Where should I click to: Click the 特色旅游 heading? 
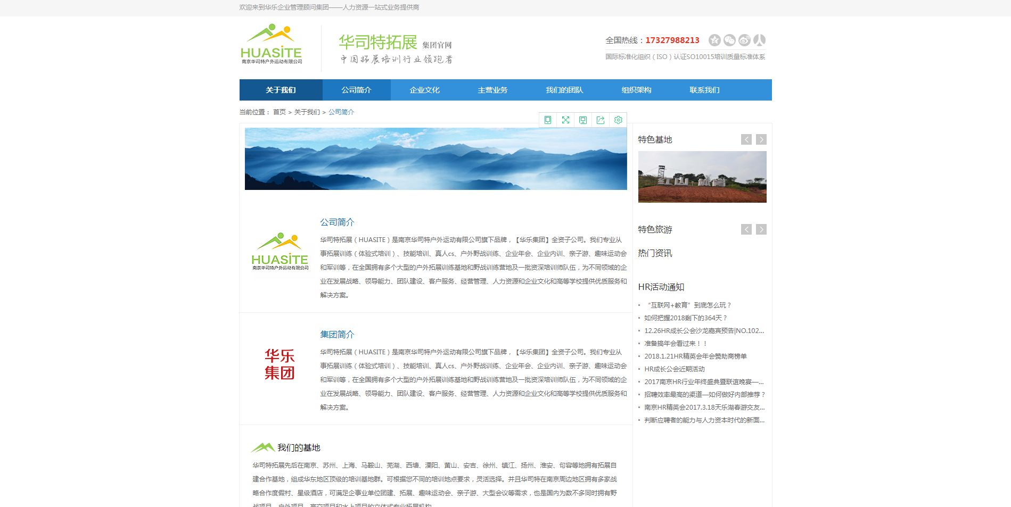[655, 229]
